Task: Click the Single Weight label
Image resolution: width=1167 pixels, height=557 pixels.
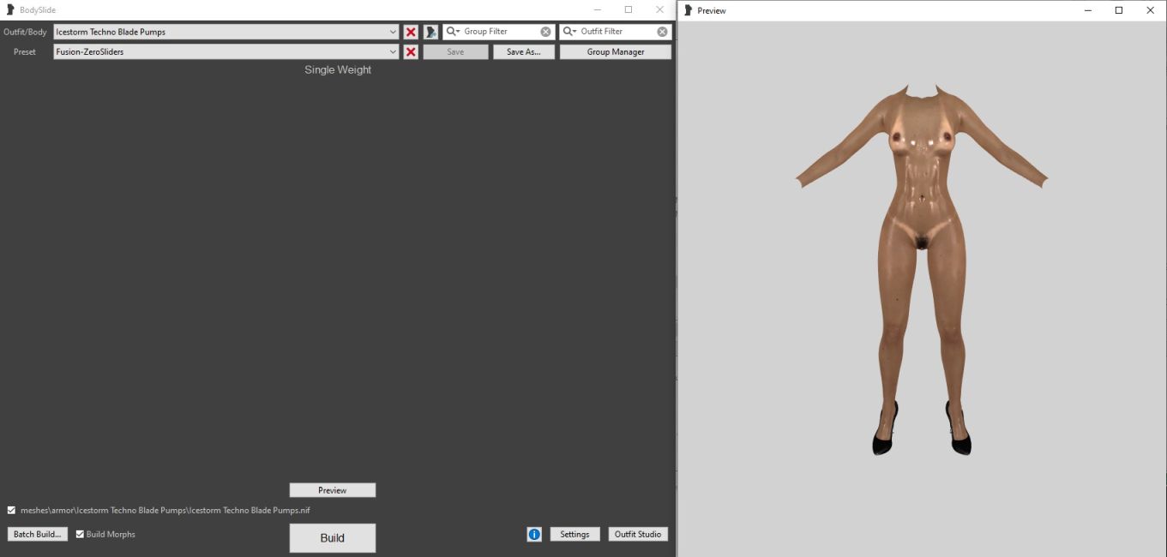Action: click(x=338, y=70)
